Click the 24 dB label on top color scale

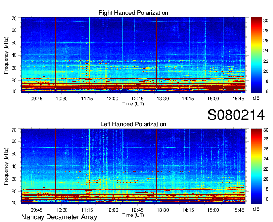[266, 51]
